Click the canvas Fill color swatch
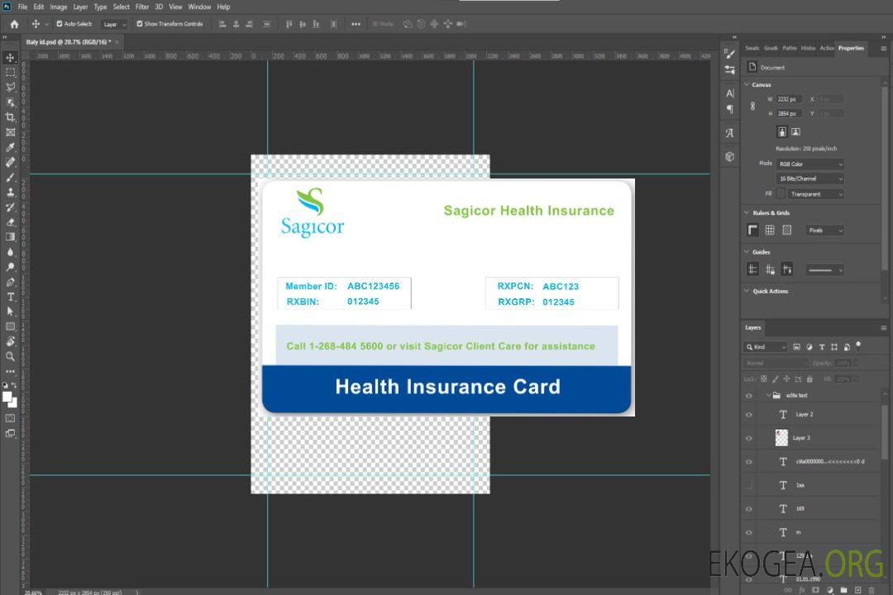This screenshot has height=595, width=893. (781, 194)
